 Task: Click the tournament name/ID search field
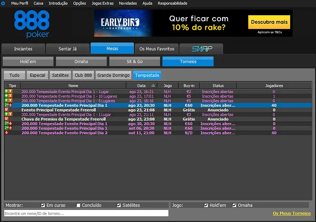coord(86,213)
